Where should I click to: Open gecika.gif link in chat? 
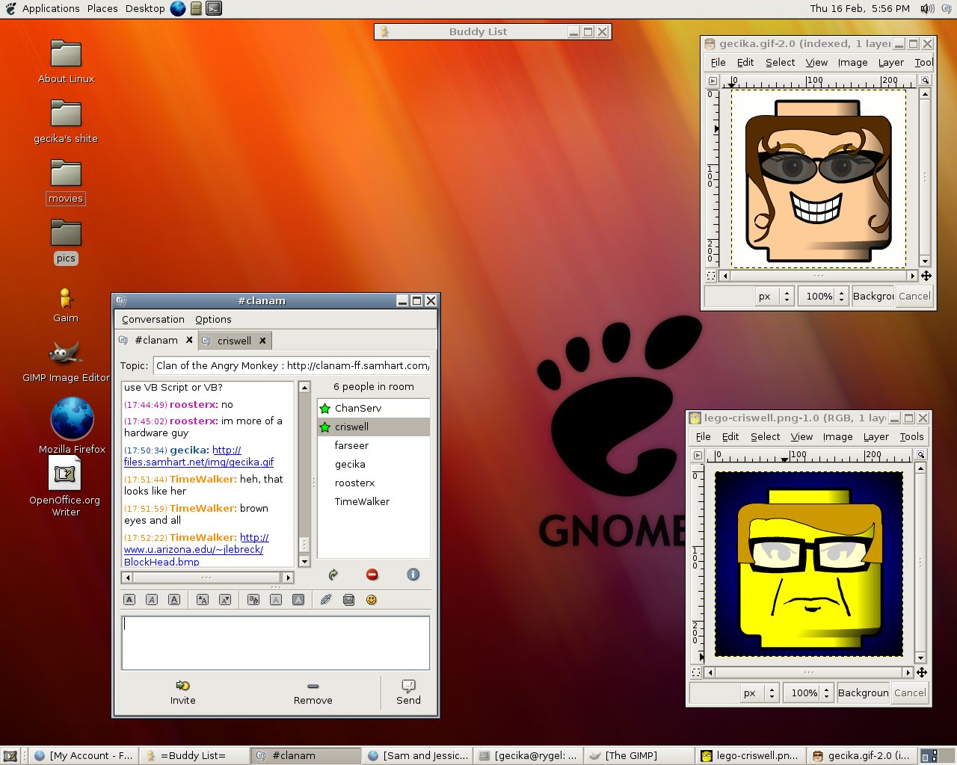click(x=199, y=456)
